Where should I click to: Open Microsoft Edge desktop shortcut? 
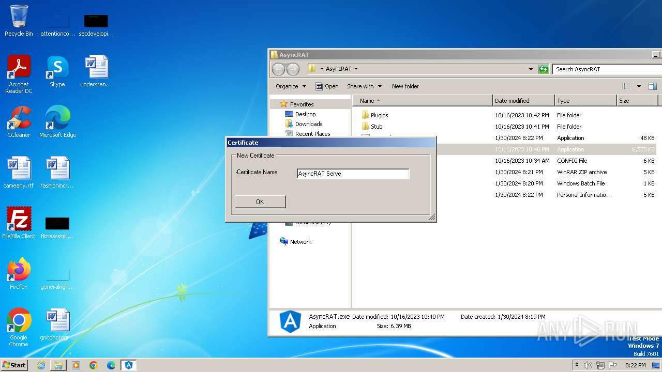point(57,122)
